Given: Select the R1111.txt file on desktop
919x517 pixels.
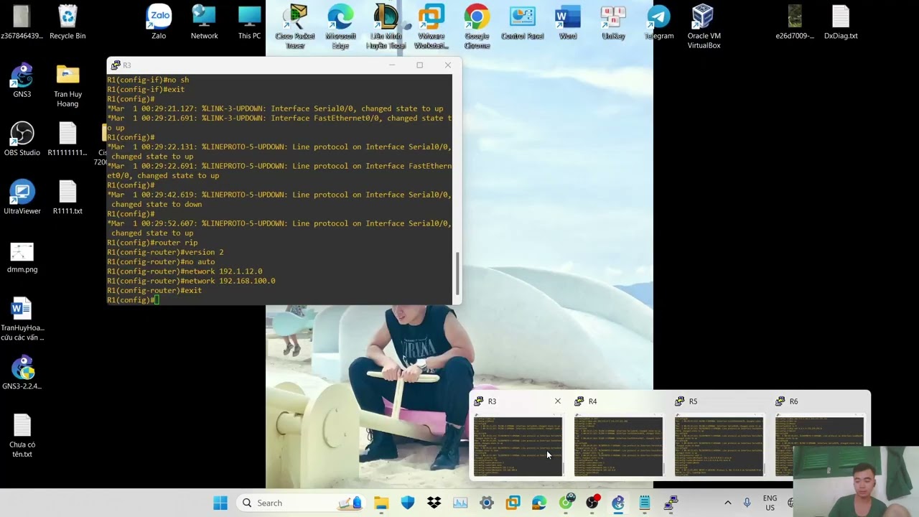Looking at the screenshot, I should pos(67,197).
